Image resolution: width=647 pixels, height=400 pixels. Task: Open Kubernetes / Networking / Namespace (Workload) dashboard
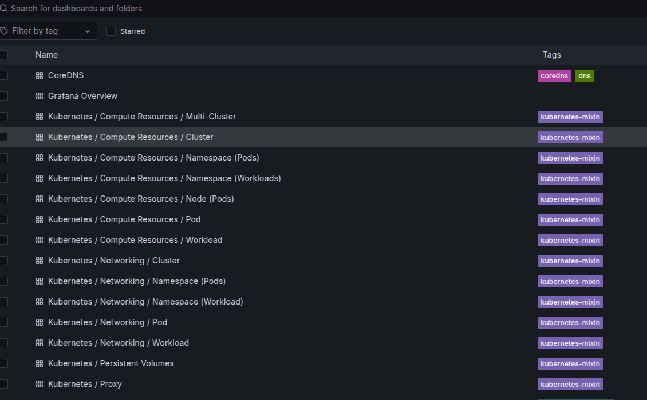click(145, 302)
